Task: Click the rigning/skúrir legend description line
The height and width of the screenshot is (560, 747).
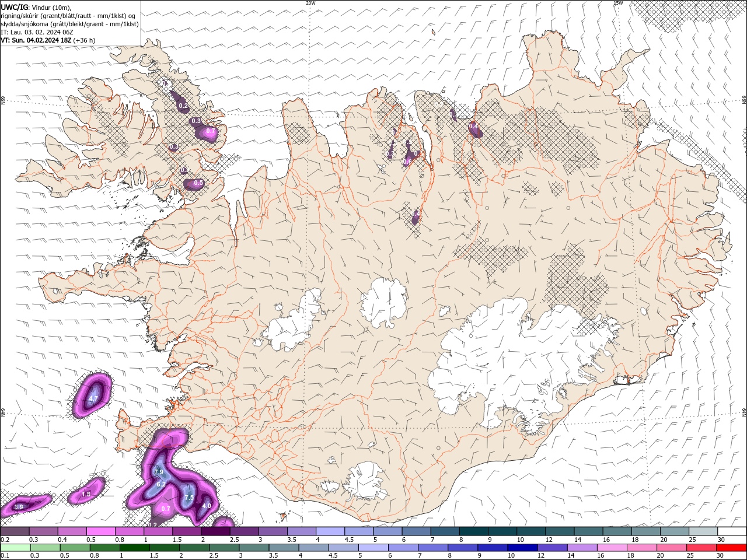Action: coord(68,16)
